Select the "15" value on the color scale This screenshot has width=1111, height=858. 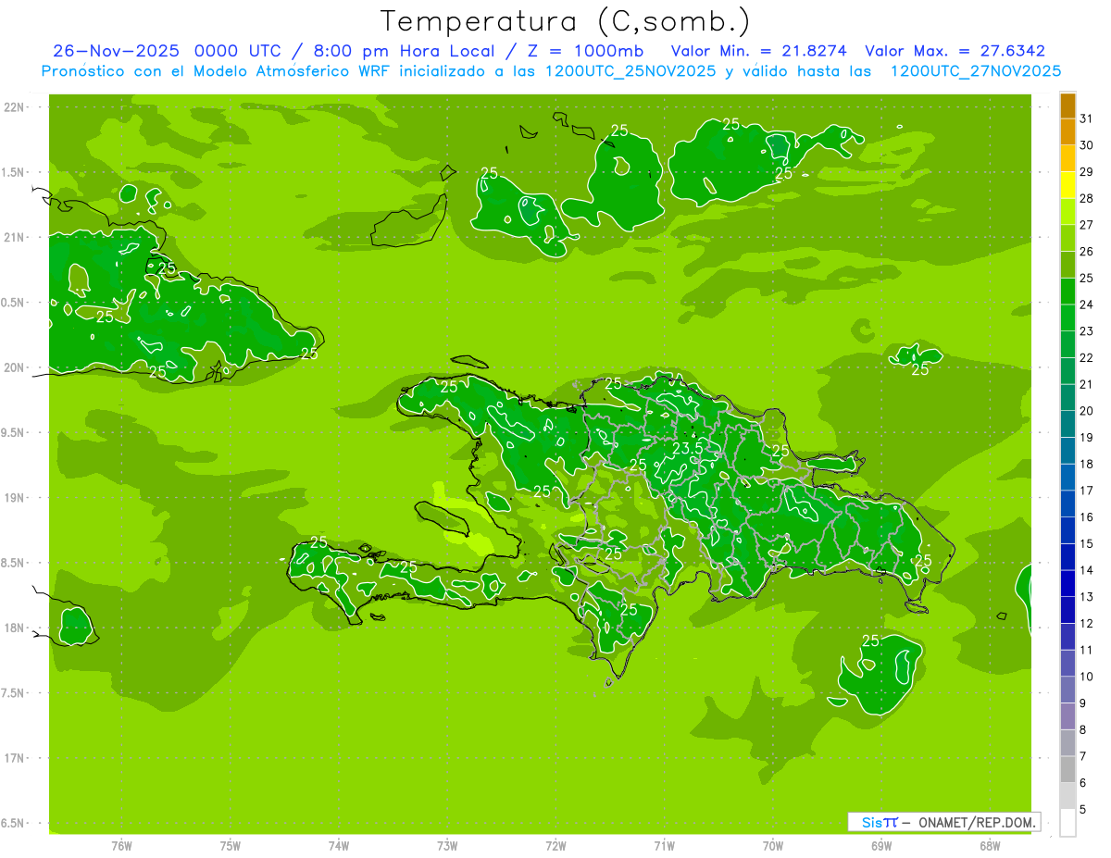(x=1087, y=544)
